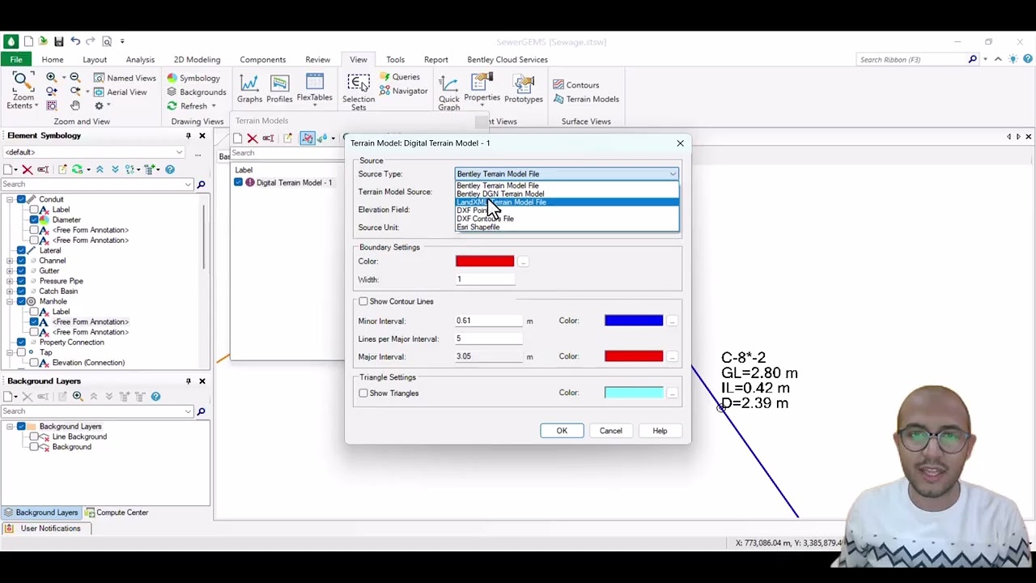1036x583 pixels.
Task: Click the Terrain Models ribbon button
Action: [x=586, y=99]
